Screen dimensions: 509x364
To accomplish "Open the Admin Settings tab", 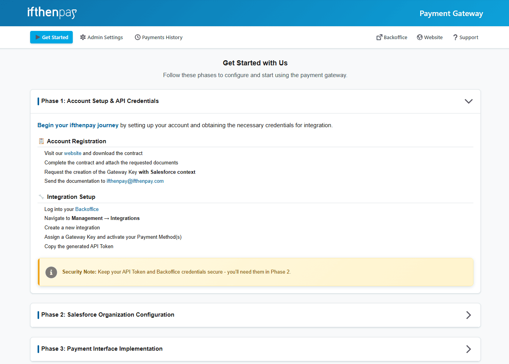I will tap(101, 37).
